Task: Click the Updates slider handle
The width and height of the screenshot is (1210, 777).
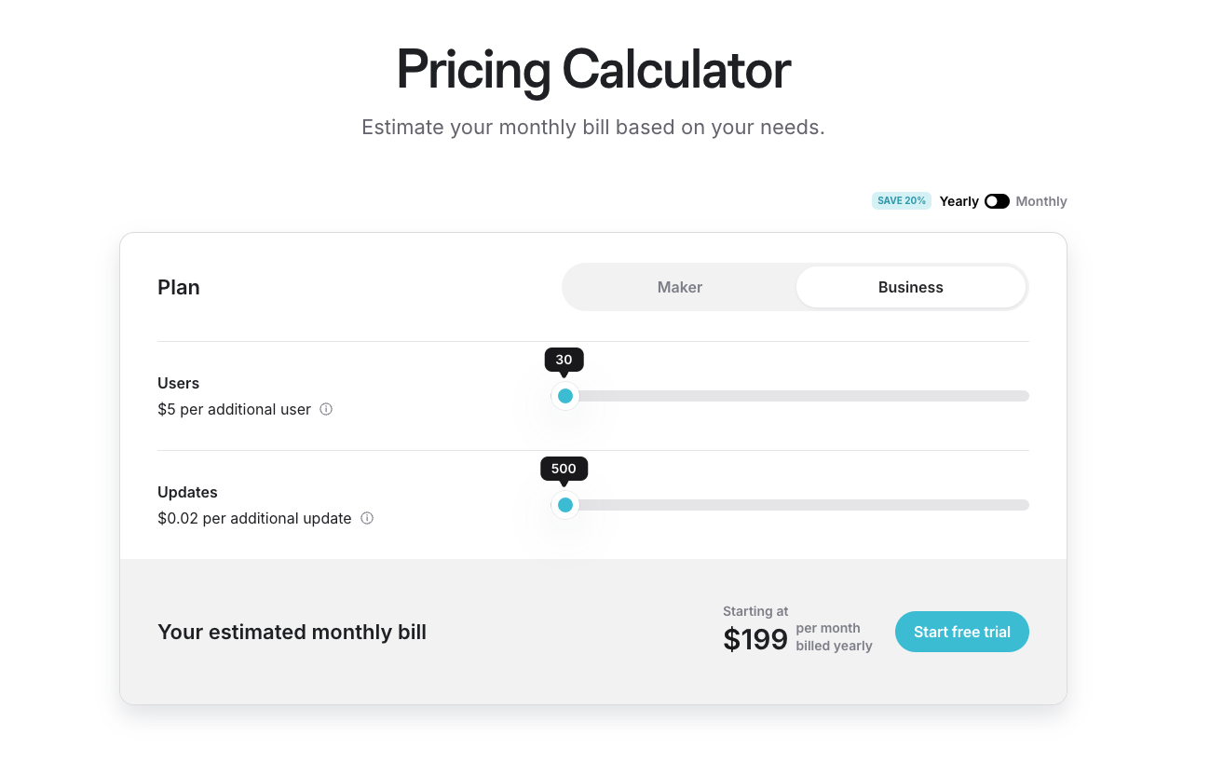Action: tap(565, 505)
